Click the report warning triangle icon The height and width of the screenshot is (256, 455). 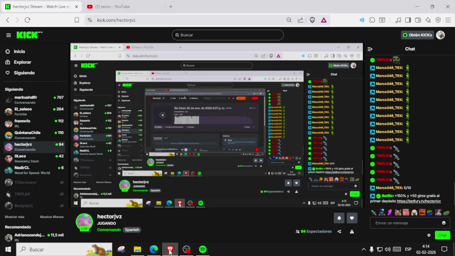(352, 231)
